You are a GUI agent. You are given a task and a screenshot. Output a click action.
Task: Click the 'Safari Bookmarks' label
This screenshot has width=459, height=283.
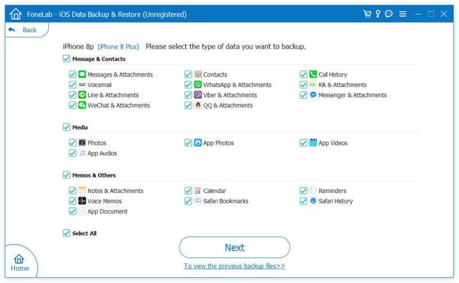click(x=225, y=201)
